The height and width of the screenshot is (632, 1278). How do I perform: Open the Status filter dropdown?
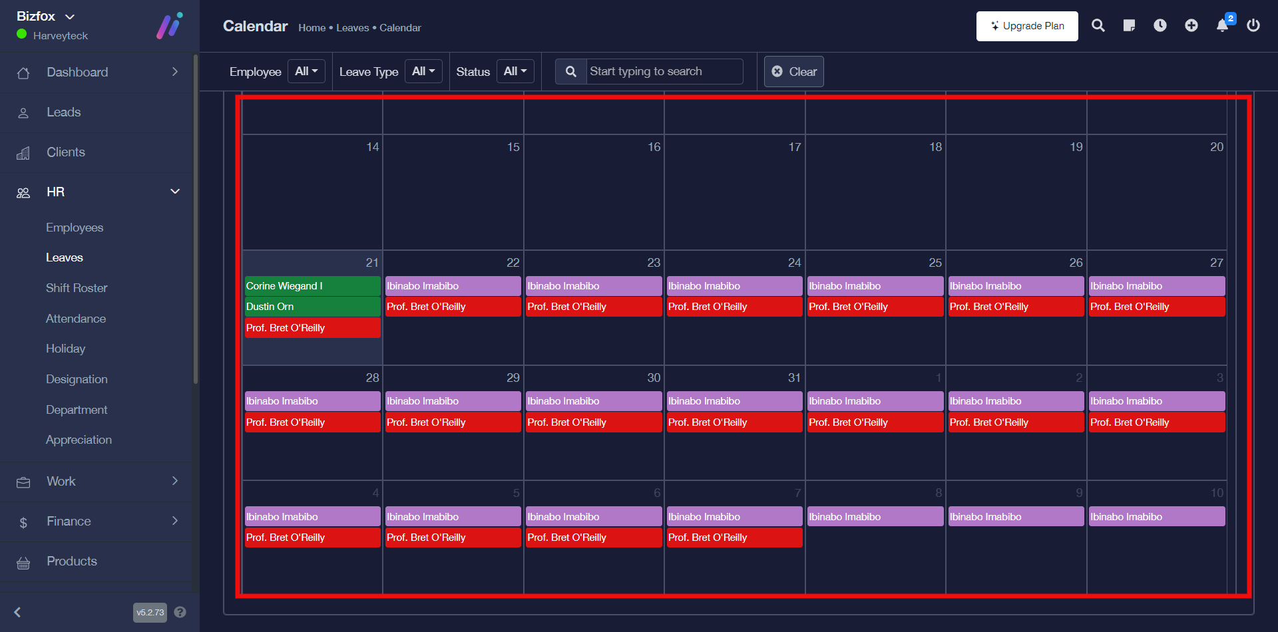[x=515, y=71]
